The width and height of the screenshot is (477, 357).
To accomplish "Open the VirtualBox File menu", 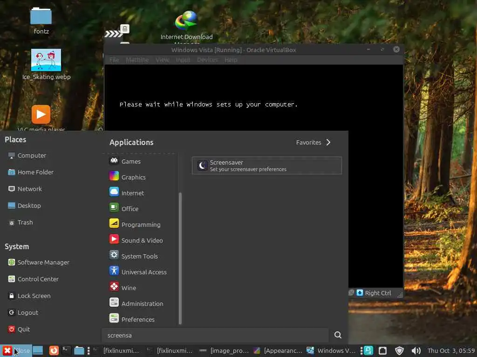I will [x=114, y=60].
